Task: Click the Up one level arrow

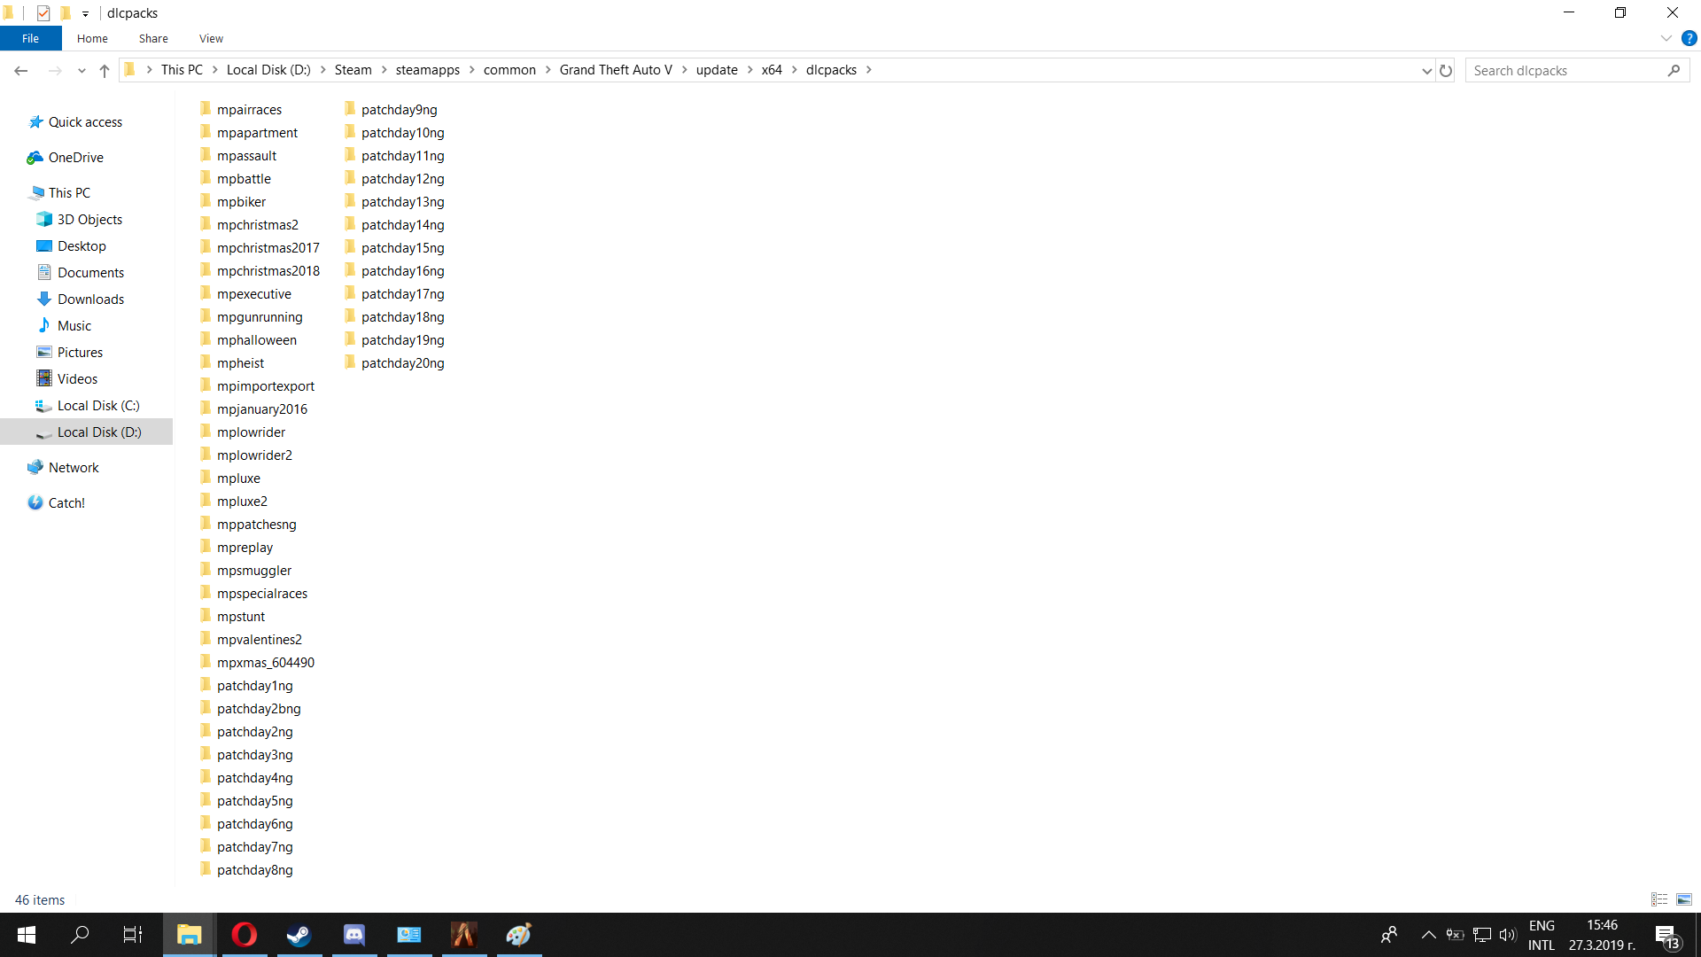Action: pyautogui.click(x=105, y=71)
